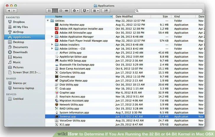Viewport: 215px width, 137px height.
Task: Select AppleScript Editor.app icon
Action: pos(57,57)
